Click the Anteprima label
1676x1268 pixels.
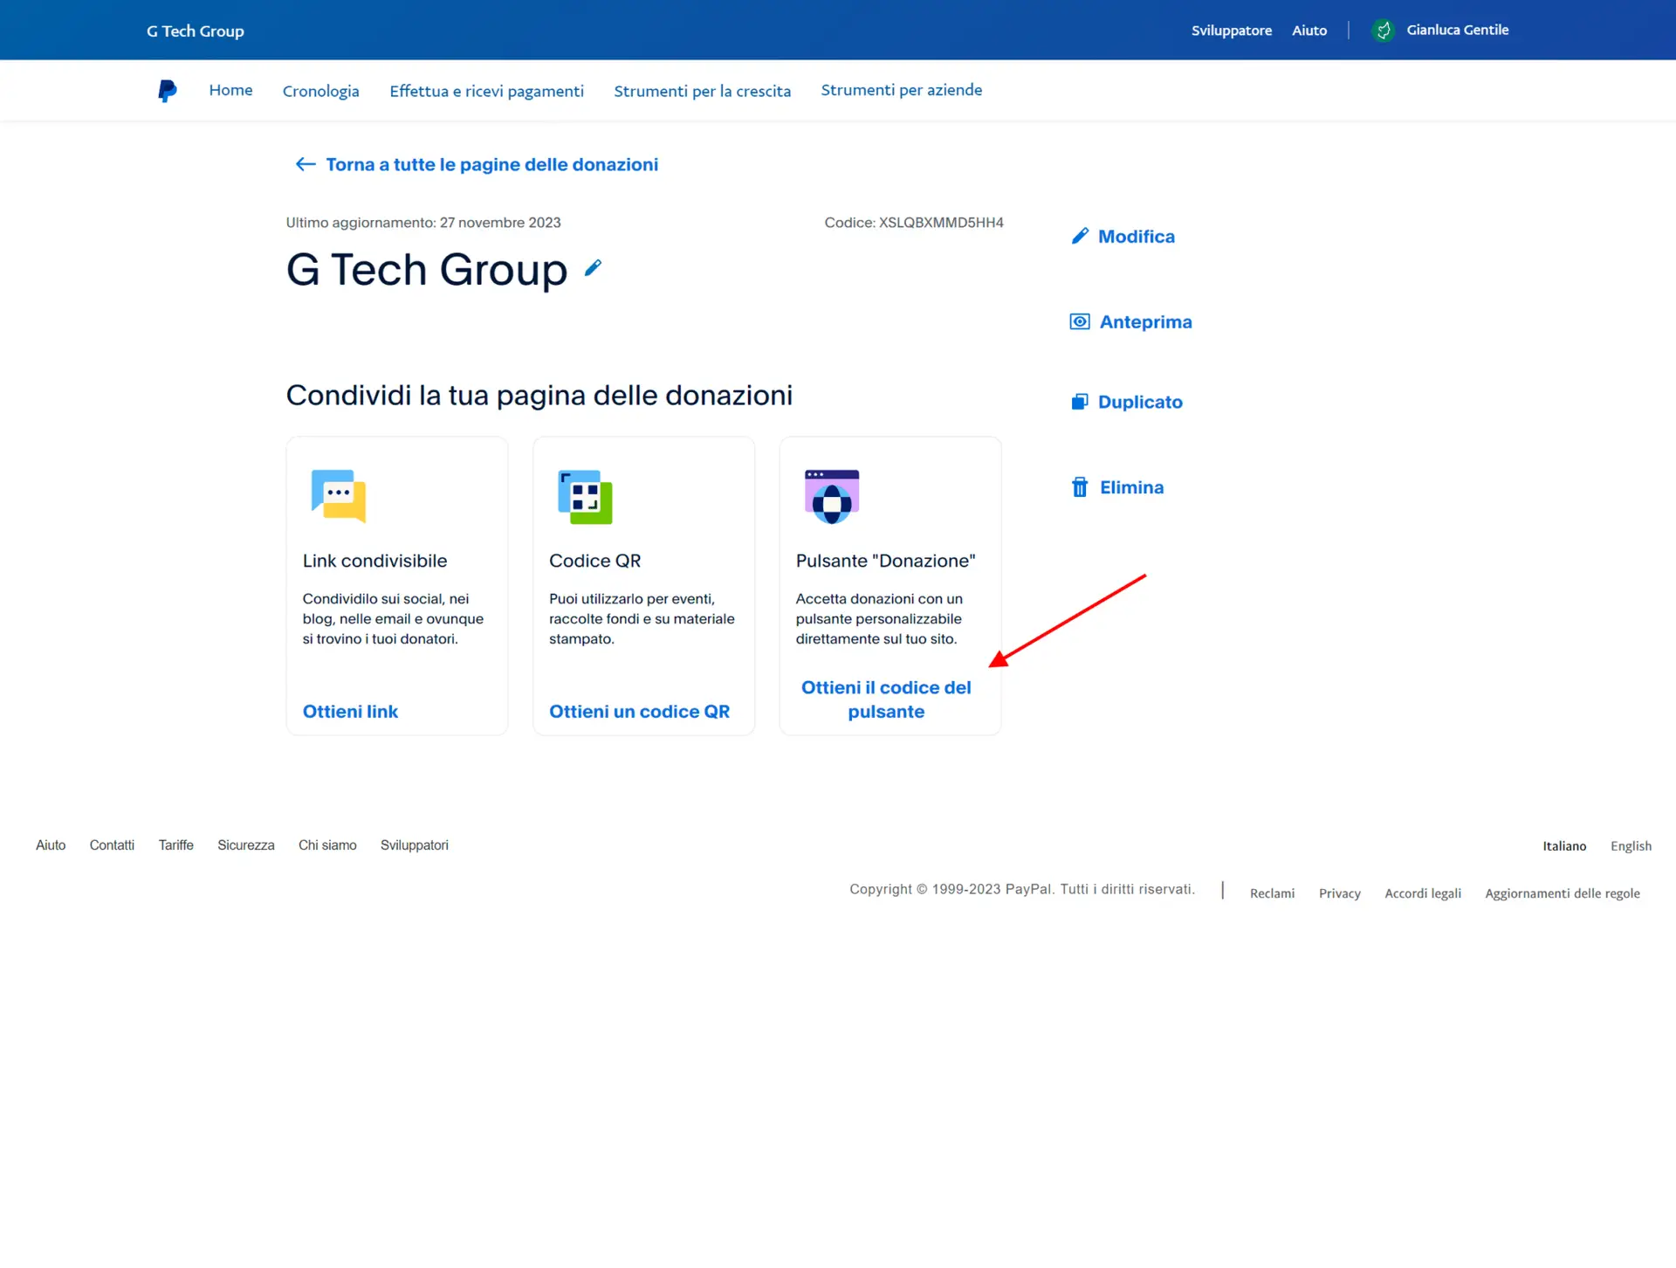[1146, 322]
